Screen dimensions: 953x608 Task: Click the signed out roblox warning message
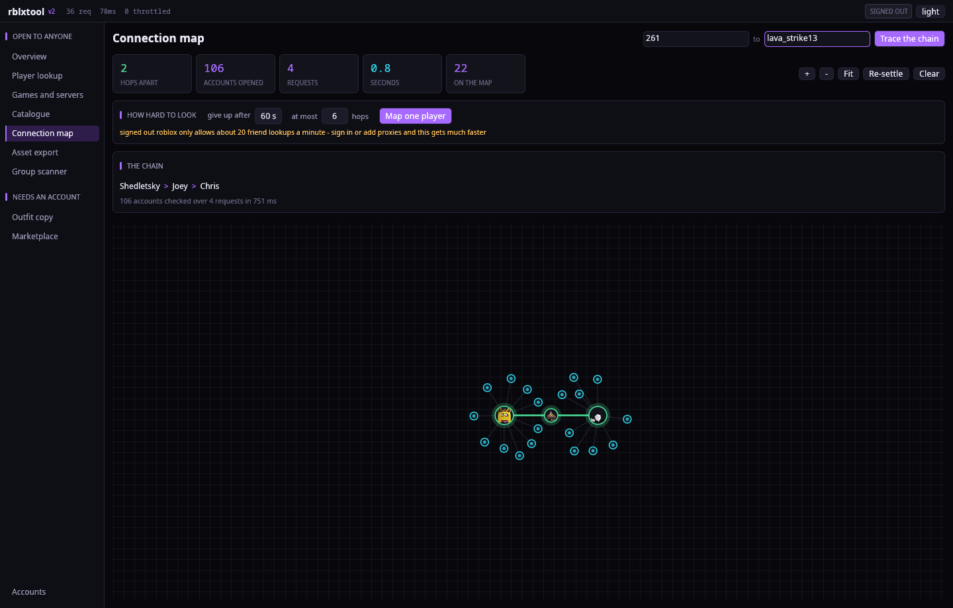(303, 133)
